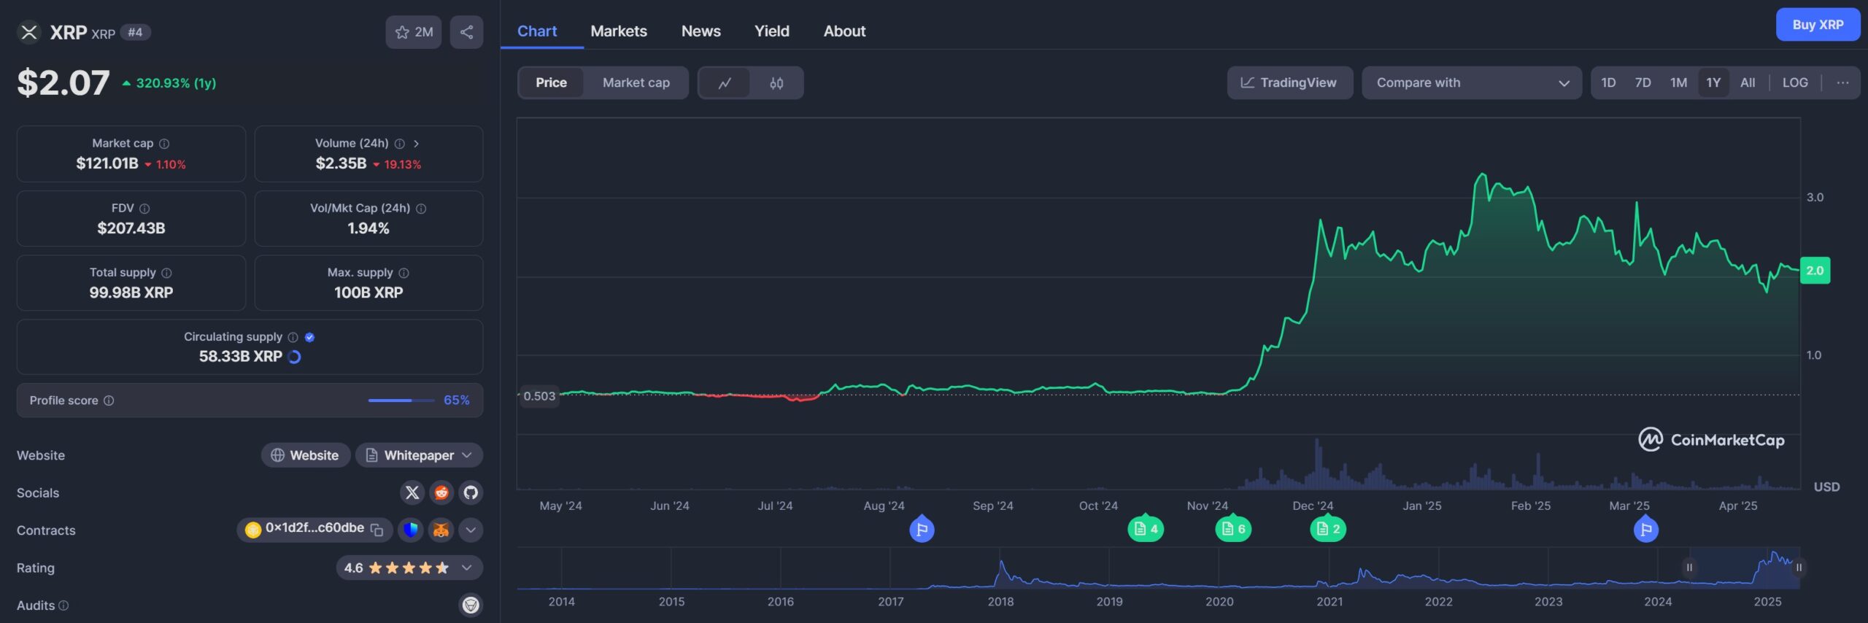This screenshot has height=623, width=1868.
Task: Select Price chart mode
Action: 551,83
